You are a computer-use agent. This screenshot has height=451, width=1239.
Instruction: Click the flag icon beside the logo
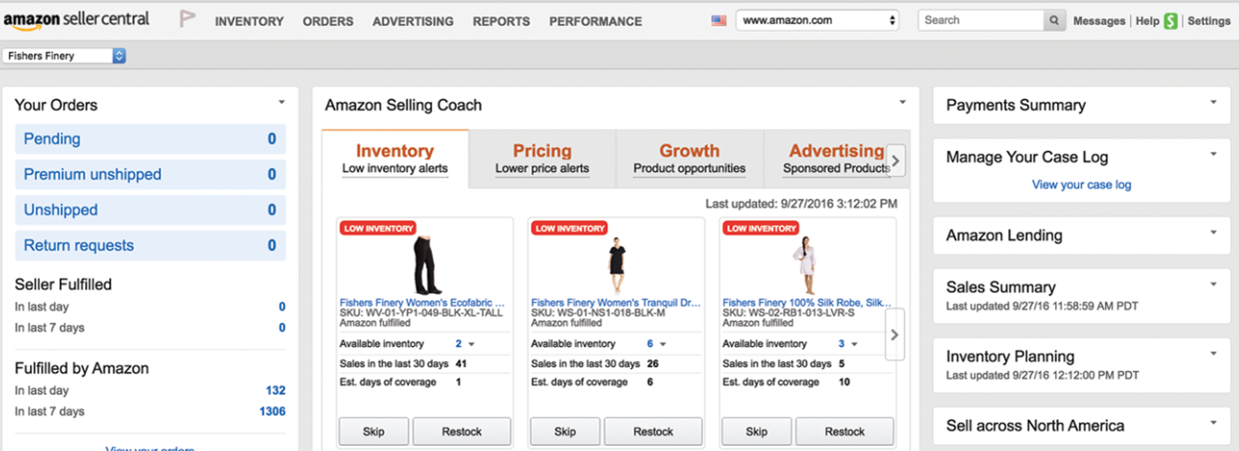point(187,19)
